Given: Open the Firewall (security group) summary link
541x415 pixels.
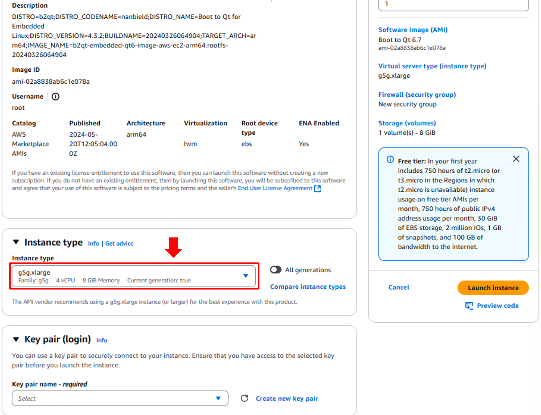Looking at the screenshot, I should pyautogui.click(x=417, y=95).
